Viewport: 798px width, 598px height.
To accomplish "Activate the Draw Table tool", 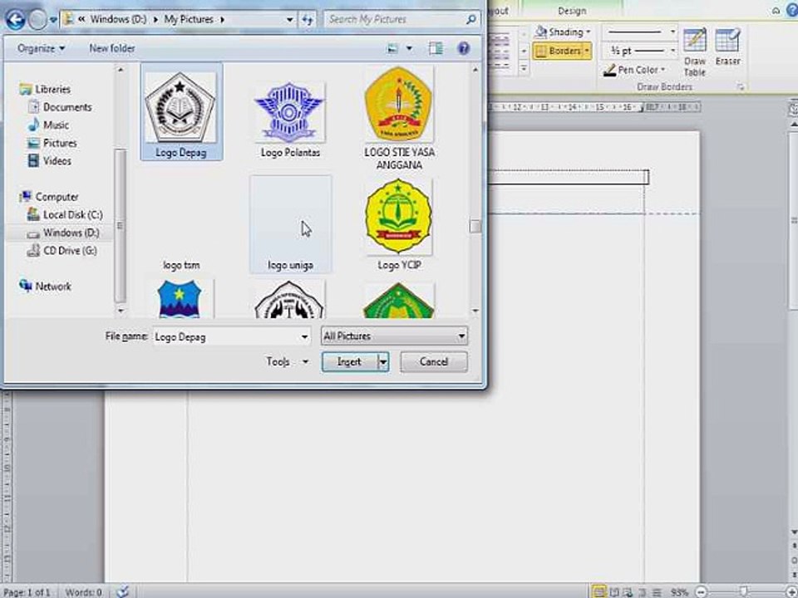I will [695, 51].
